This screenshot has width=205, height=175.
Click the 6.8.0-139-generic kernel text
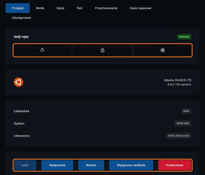tap(179, 85)
